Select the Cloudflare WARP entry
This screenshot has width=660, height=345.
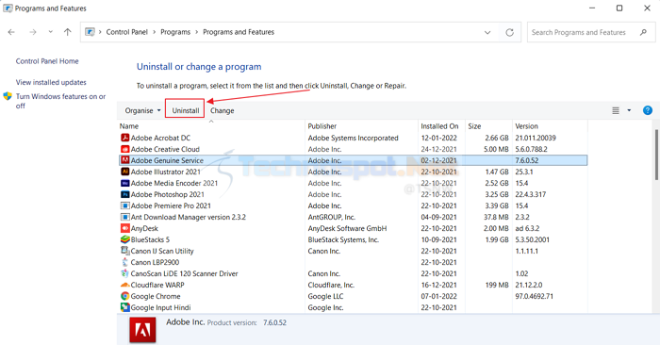[353, 285]
